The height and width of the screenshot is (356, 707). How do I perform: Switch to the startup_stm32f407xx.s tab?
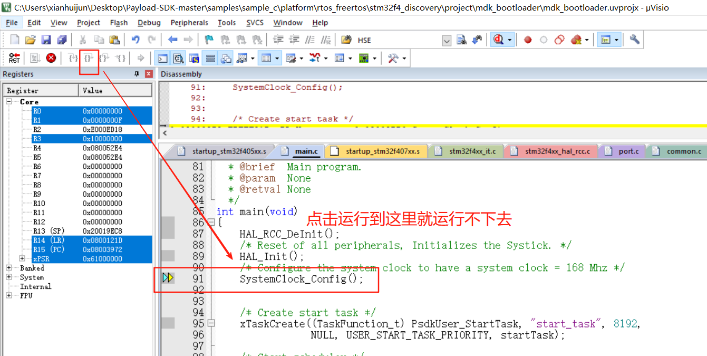tap(377, 151)
